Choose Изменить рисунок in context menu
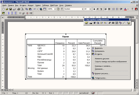139x95 pixels. pyautogui.click(x=111, y=59)
